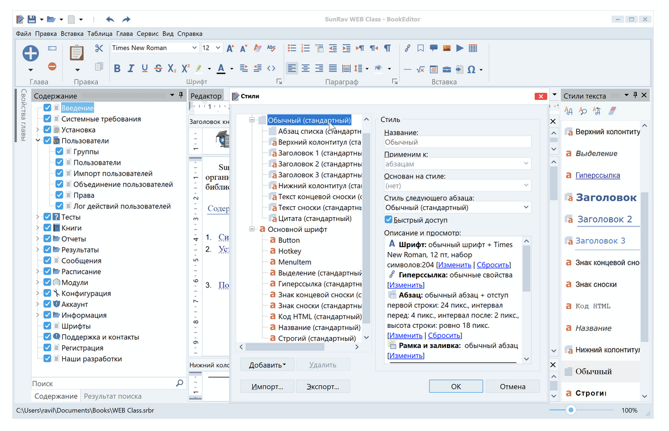Click the redo arrow icon
Image resolution: width=669 pixels, height=431 pixels.
point(126,19)
